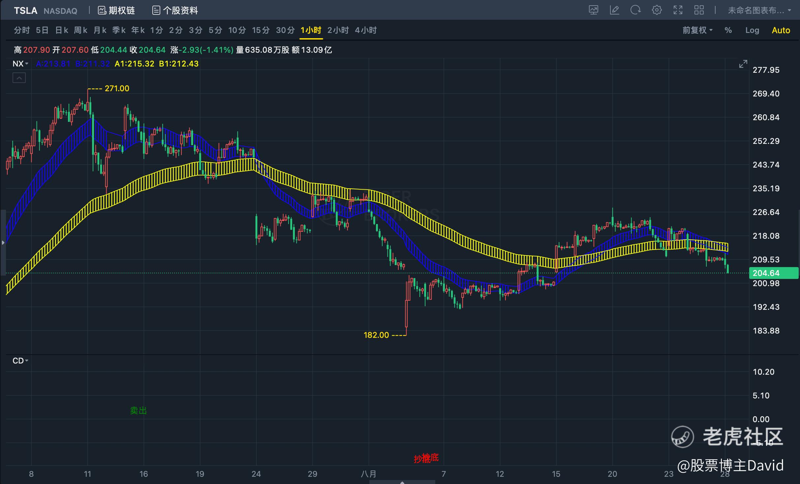The width and height of the screenshot is (800, 484).
Task: Open the chart indicator monitor icon
Action: [x=593, y=10]
